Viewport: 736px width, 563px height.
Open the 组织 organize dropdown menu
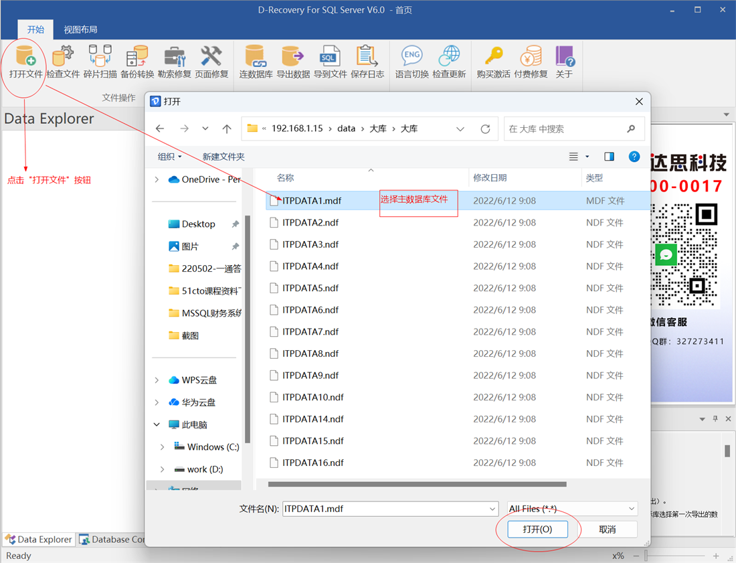[x=169, y=157]
